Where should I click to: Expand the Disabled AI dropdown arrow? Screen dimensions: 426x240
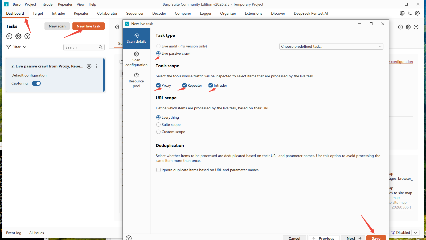415,233
